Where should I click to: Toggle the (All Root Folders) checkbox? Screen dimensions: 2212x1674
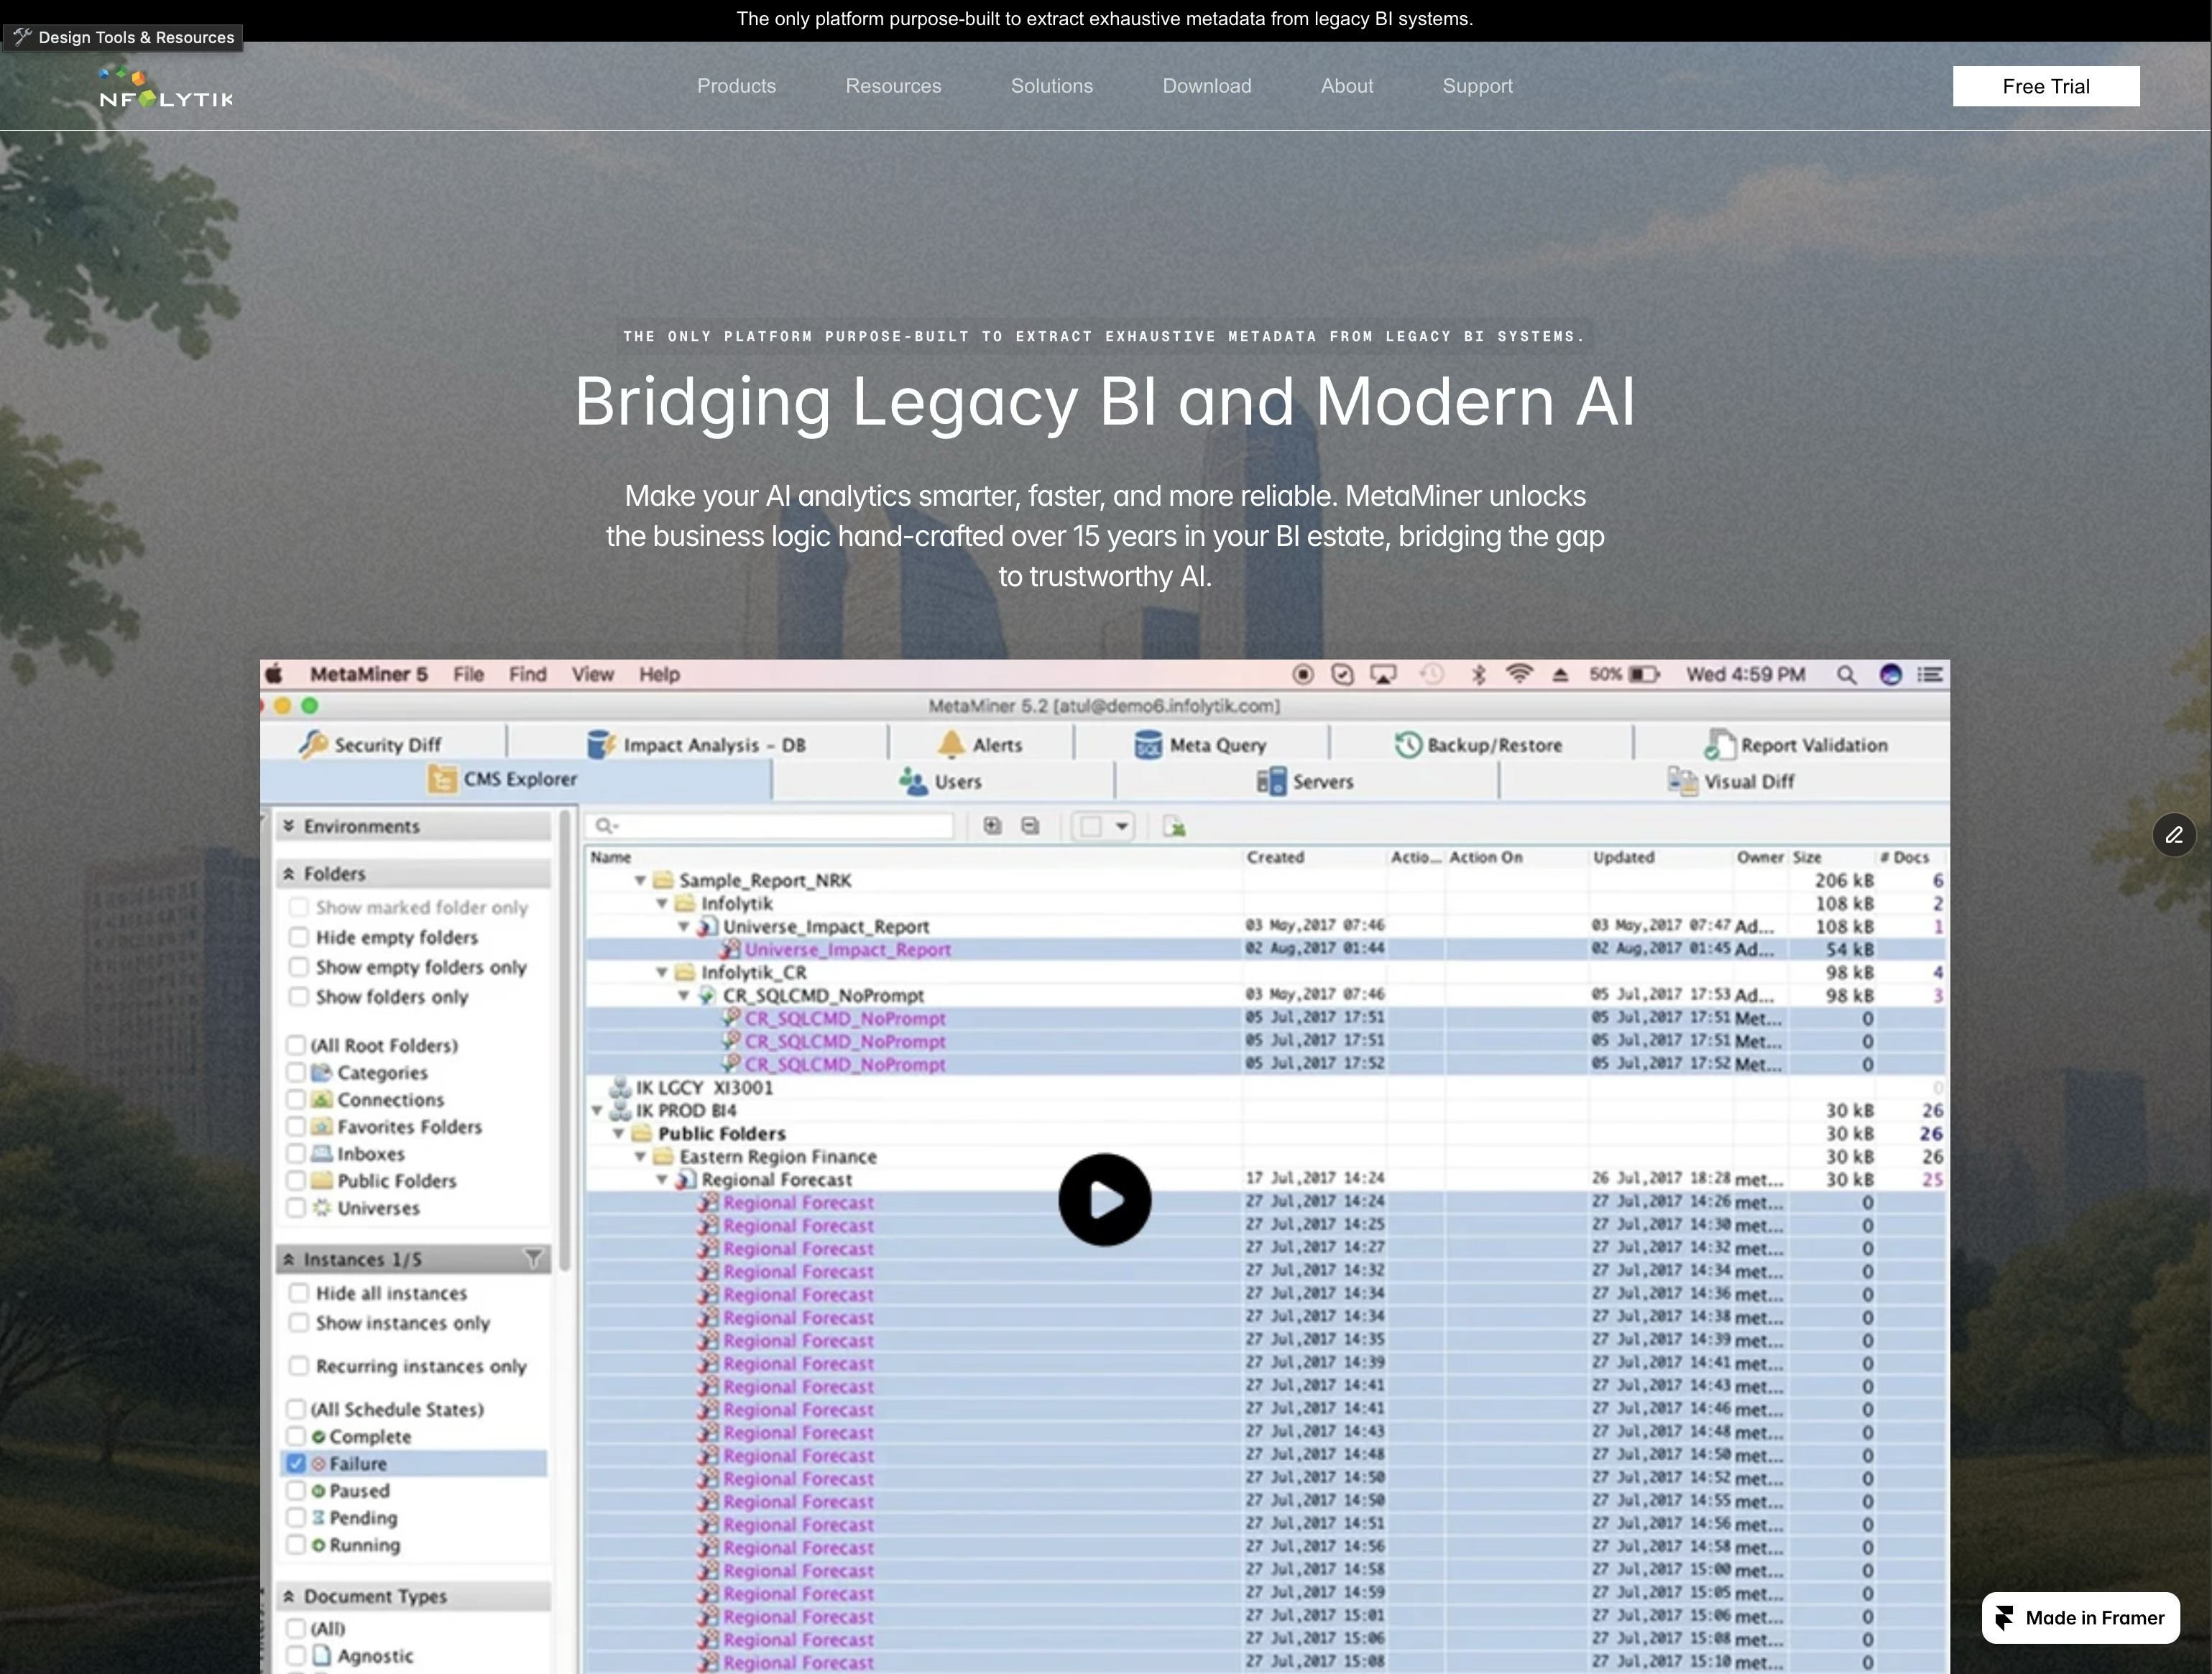pos(296,1045)
